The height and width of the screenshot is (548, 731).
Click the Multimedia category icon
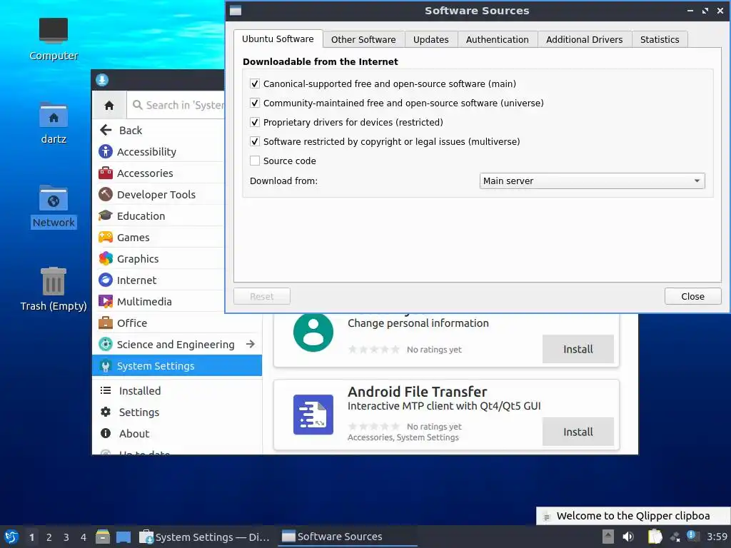(106, 302)
